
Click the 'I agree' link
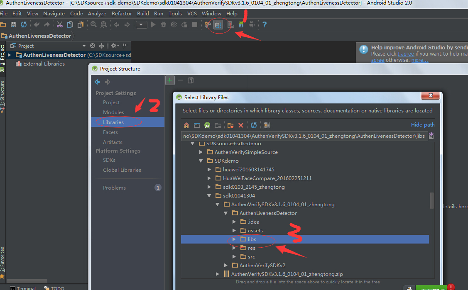406,54
